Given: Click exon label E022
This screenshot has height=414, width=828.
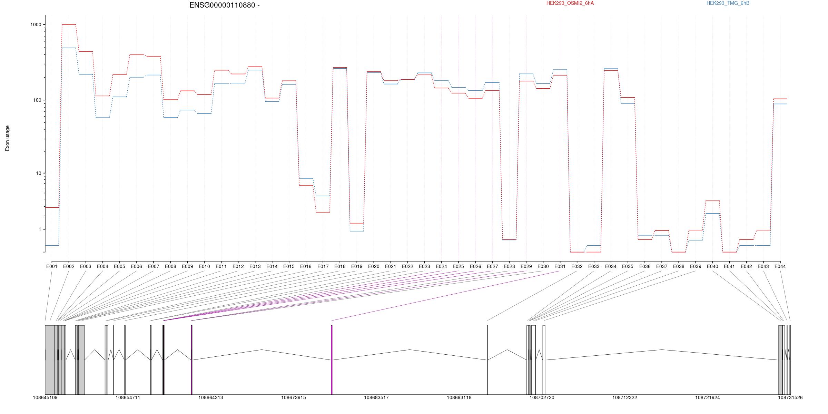Looking at the screenshot, I should (407, 266).
